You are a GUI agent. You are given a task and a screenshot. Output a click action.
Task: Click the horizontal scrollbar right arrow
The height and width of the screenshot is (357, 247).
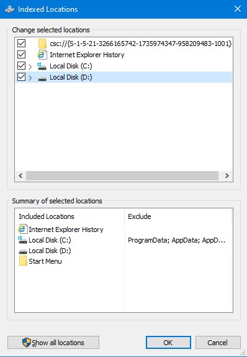click(x=227, y=175)
